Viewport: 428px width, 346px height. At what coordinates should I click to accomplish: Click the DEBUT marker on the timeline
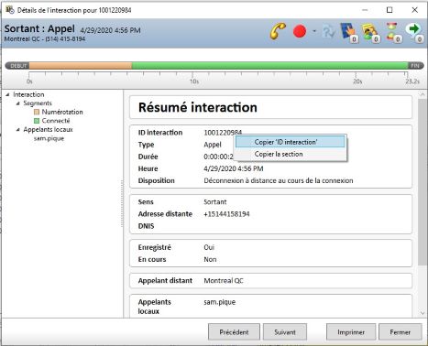click(x=17, y=66)
